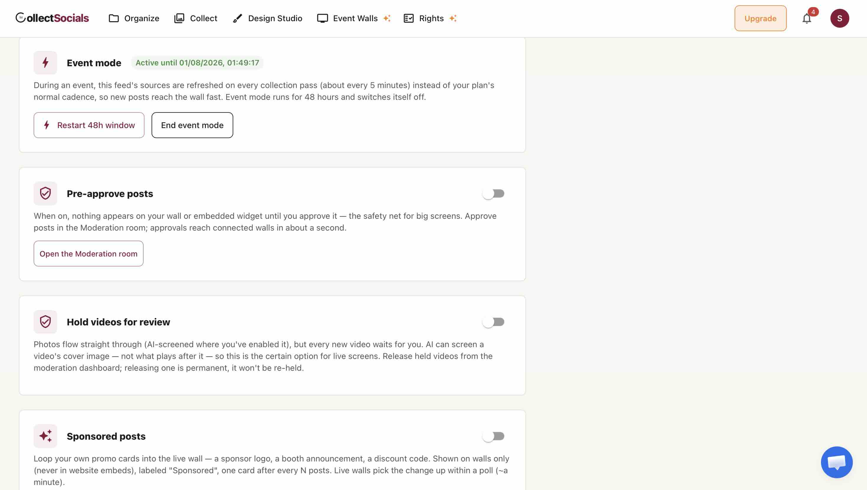The image size is (867, 490).
Task: Click the Hold videos for review heading
Action: (118, 322)
